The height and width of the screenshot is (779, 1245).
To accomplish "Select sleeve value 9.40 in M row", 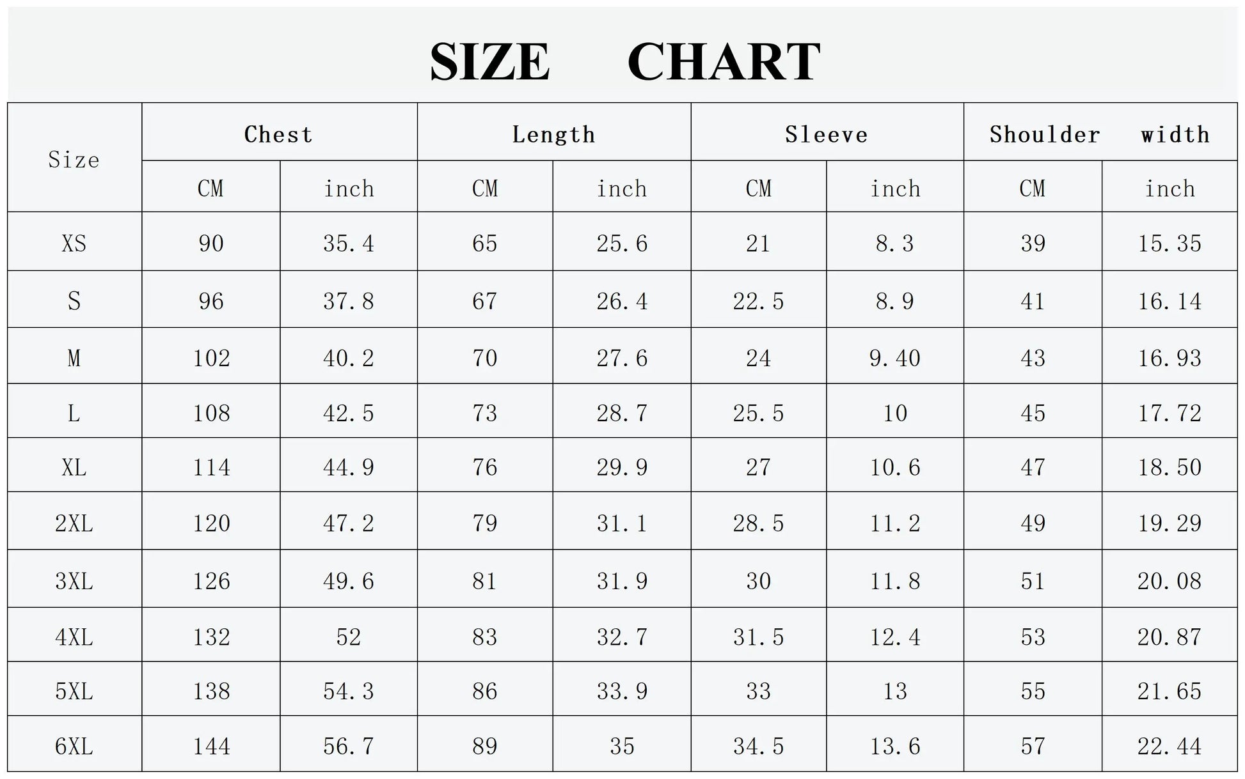I will tap(895, 358).
